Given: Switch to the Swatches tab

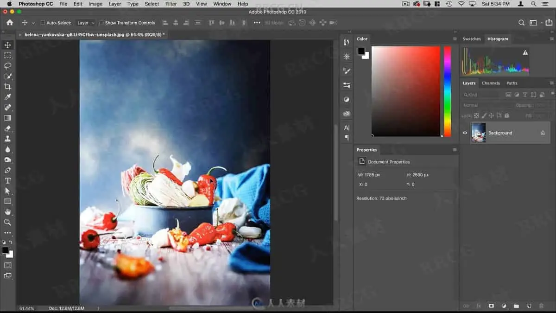Looking at the screenshot, I should (x=472, y=39).
